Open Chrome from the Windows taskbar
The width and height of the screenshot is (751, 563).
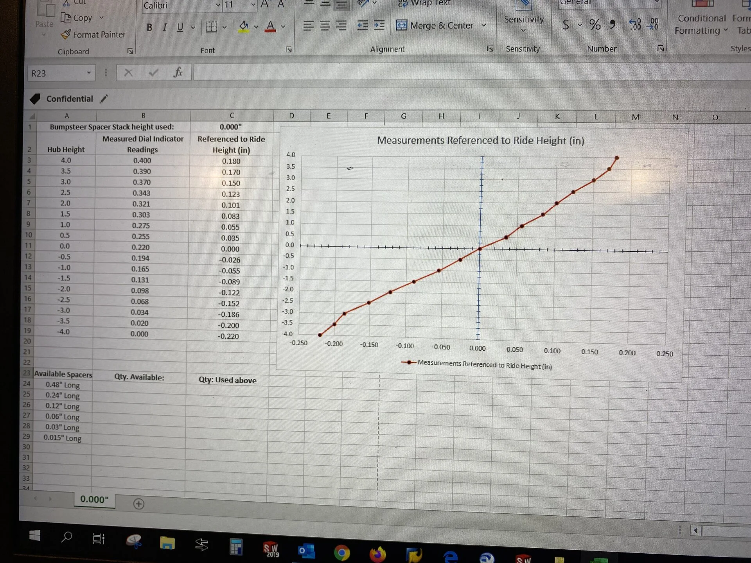pyautogui.click(x=342, y=553)
